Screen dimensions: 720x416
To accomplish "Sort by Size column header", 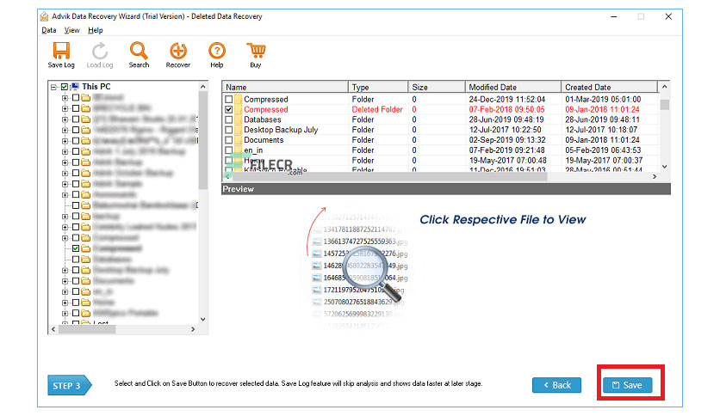I will [x=437, y=87].
